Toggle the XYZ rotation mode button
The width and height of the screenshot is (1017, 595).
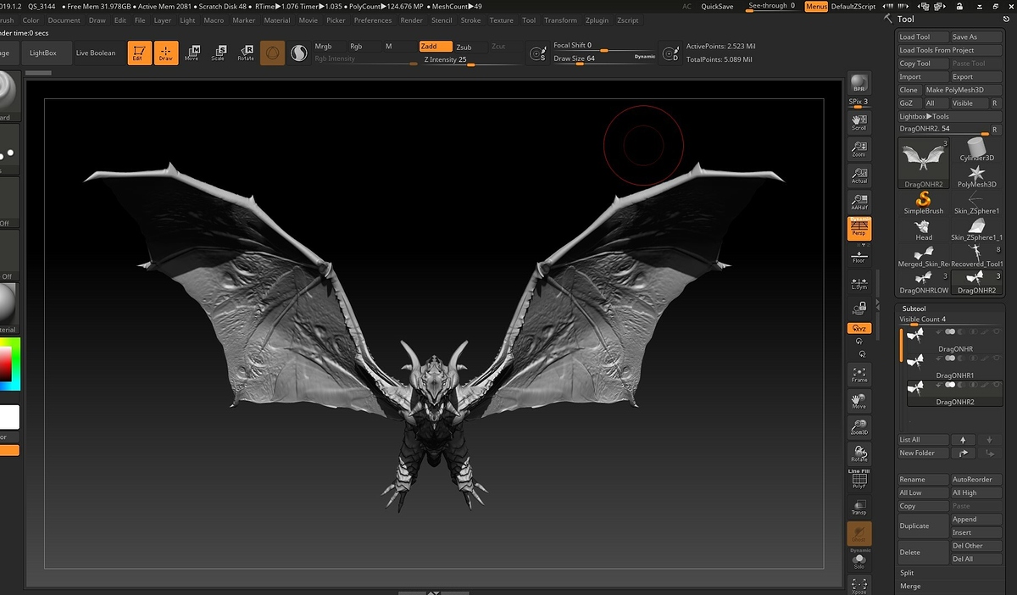tap(859, 328)
